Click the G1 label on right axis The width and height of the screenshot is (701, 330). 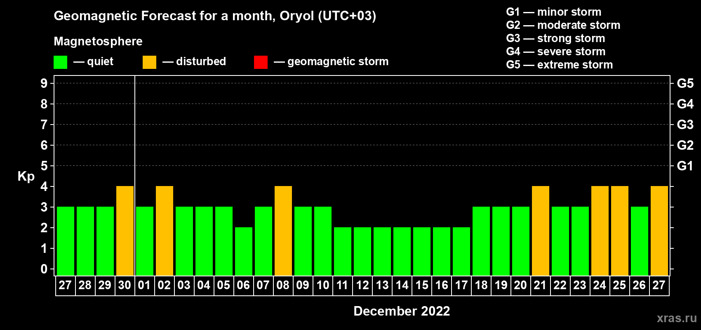(685, 166)
